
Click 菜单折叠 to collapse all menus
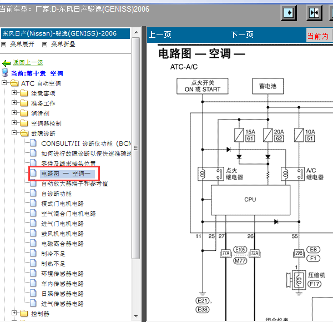click(63, 44)
